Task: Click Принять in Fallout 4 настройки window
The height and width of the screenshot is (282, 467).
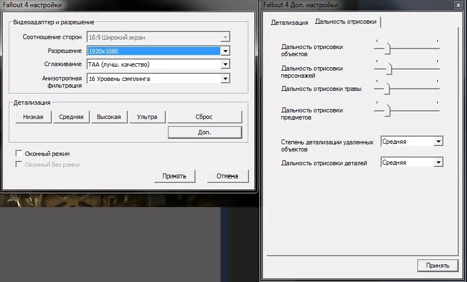Action: [175, 176]
